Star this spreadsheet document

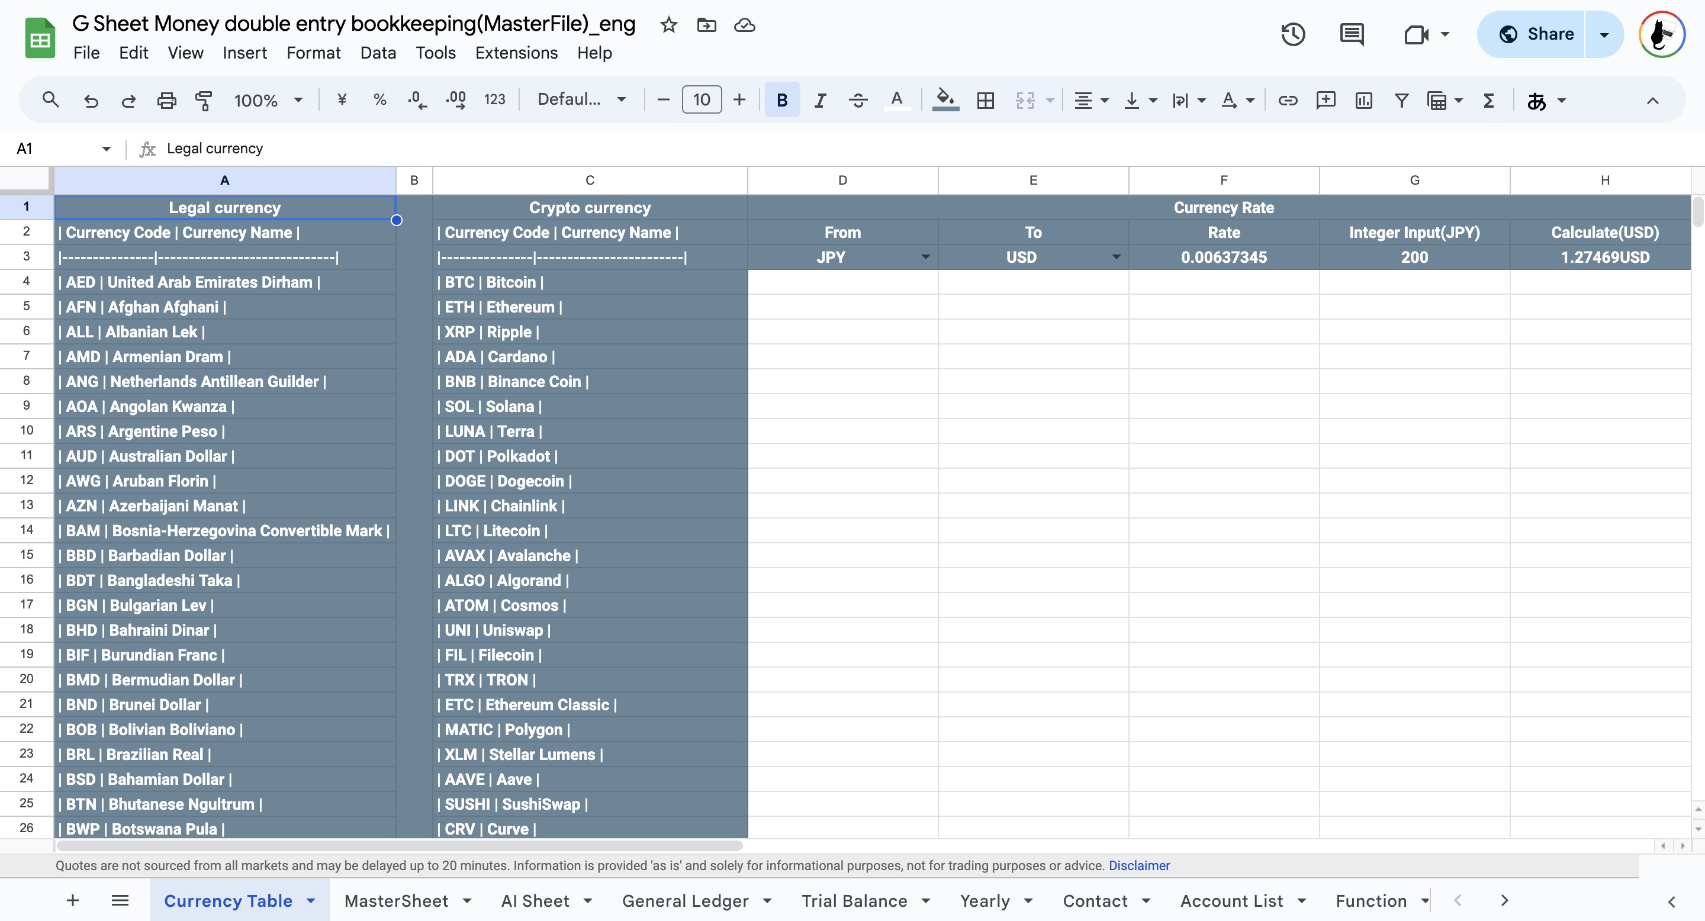(668, 25)
